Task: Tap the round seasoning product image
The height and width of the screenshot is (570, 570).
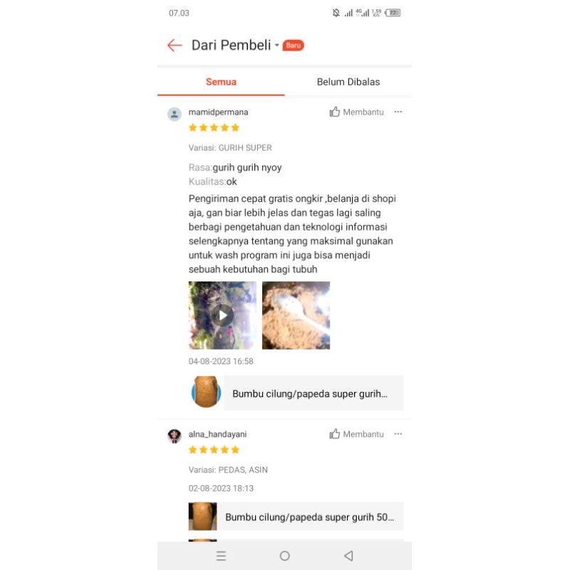Action: click(x=206, y=392)
